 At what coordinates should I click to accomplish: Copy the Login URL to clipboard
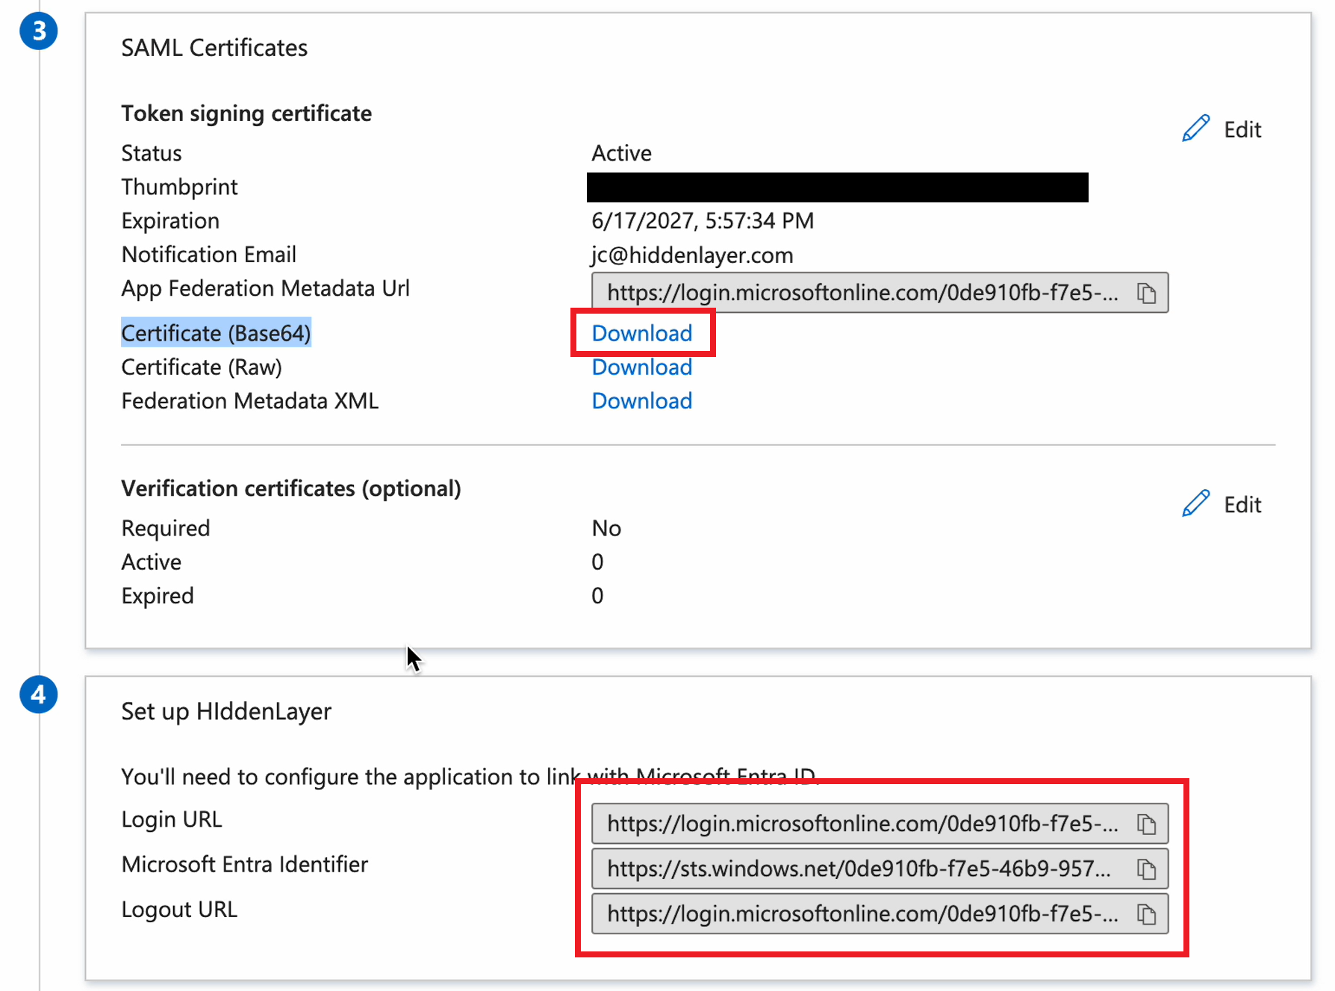point(1147,824)
